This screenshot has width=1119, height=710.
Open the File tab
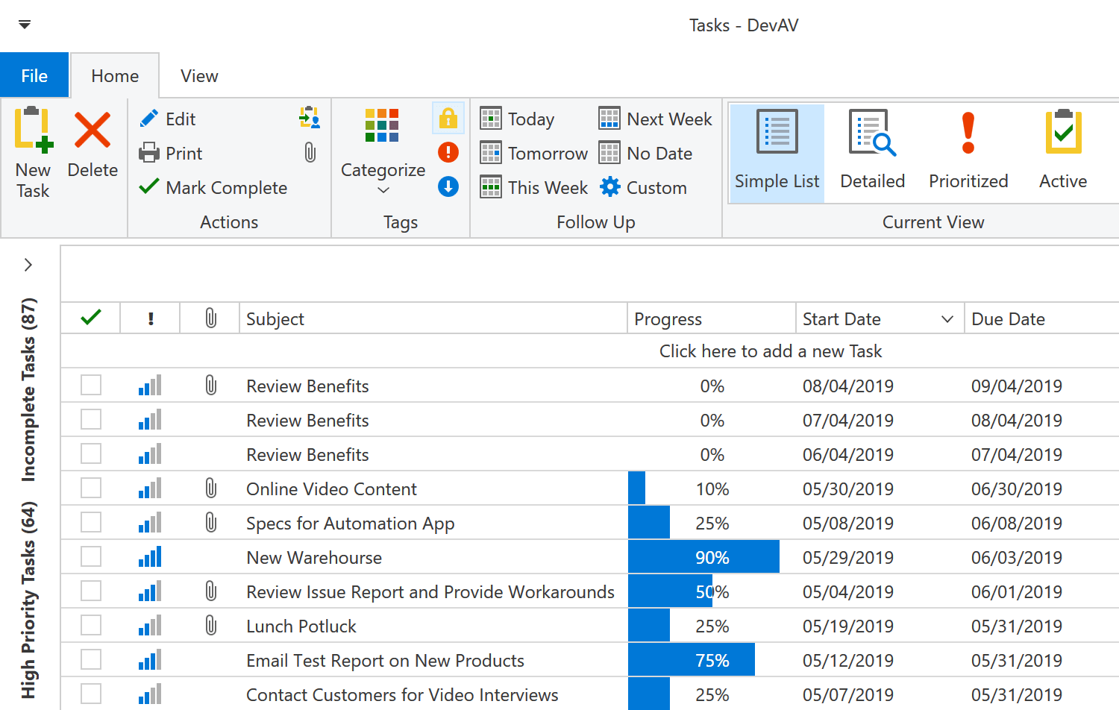(34, 76)
